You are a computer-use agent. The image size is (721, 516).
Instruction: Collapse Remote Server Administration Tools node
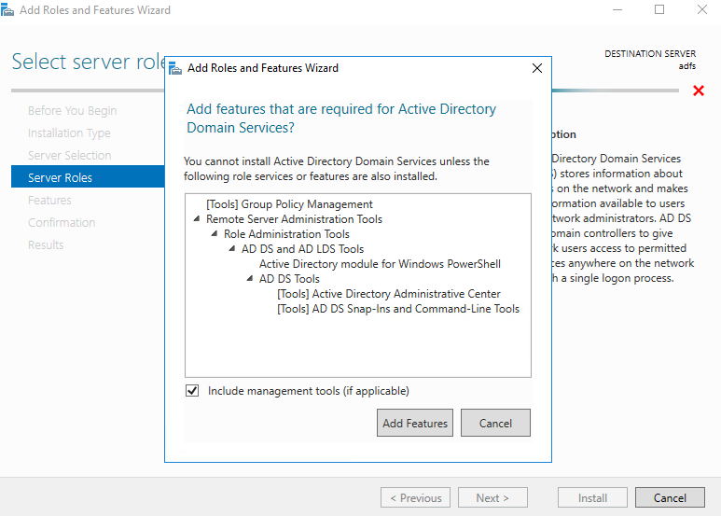[197, 219]
